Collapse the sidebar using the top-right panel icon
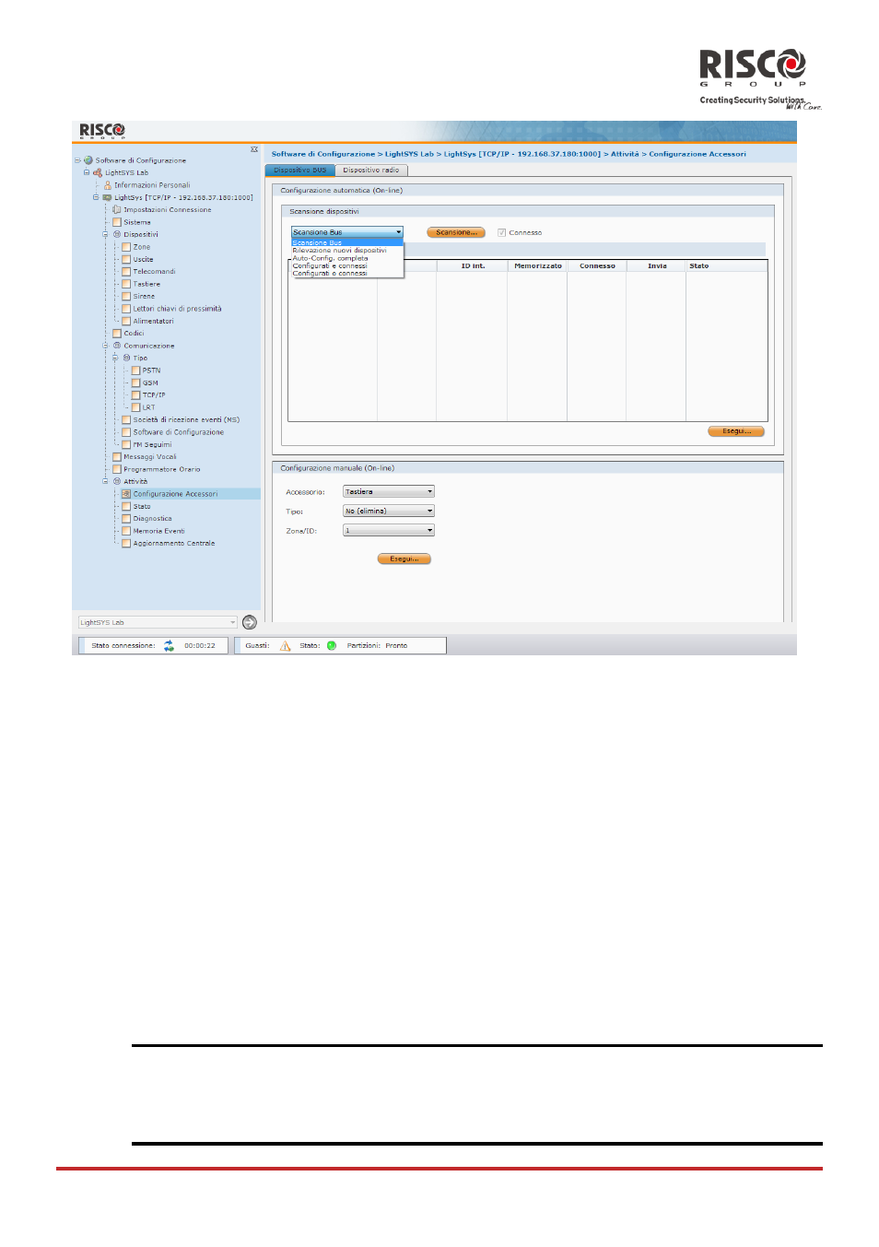879x1247 pixels. 254,149
